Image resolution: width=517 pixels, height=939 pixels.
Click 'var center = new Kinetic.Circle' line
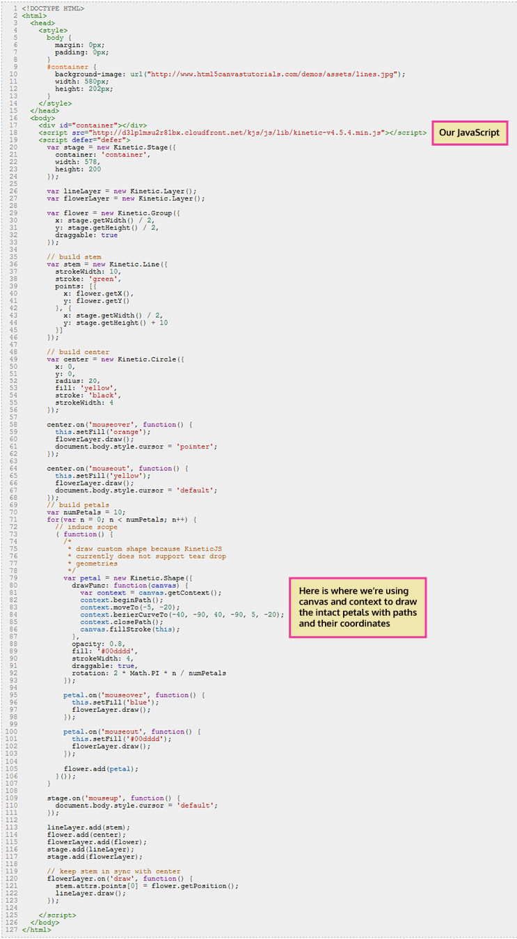point(116,359)
